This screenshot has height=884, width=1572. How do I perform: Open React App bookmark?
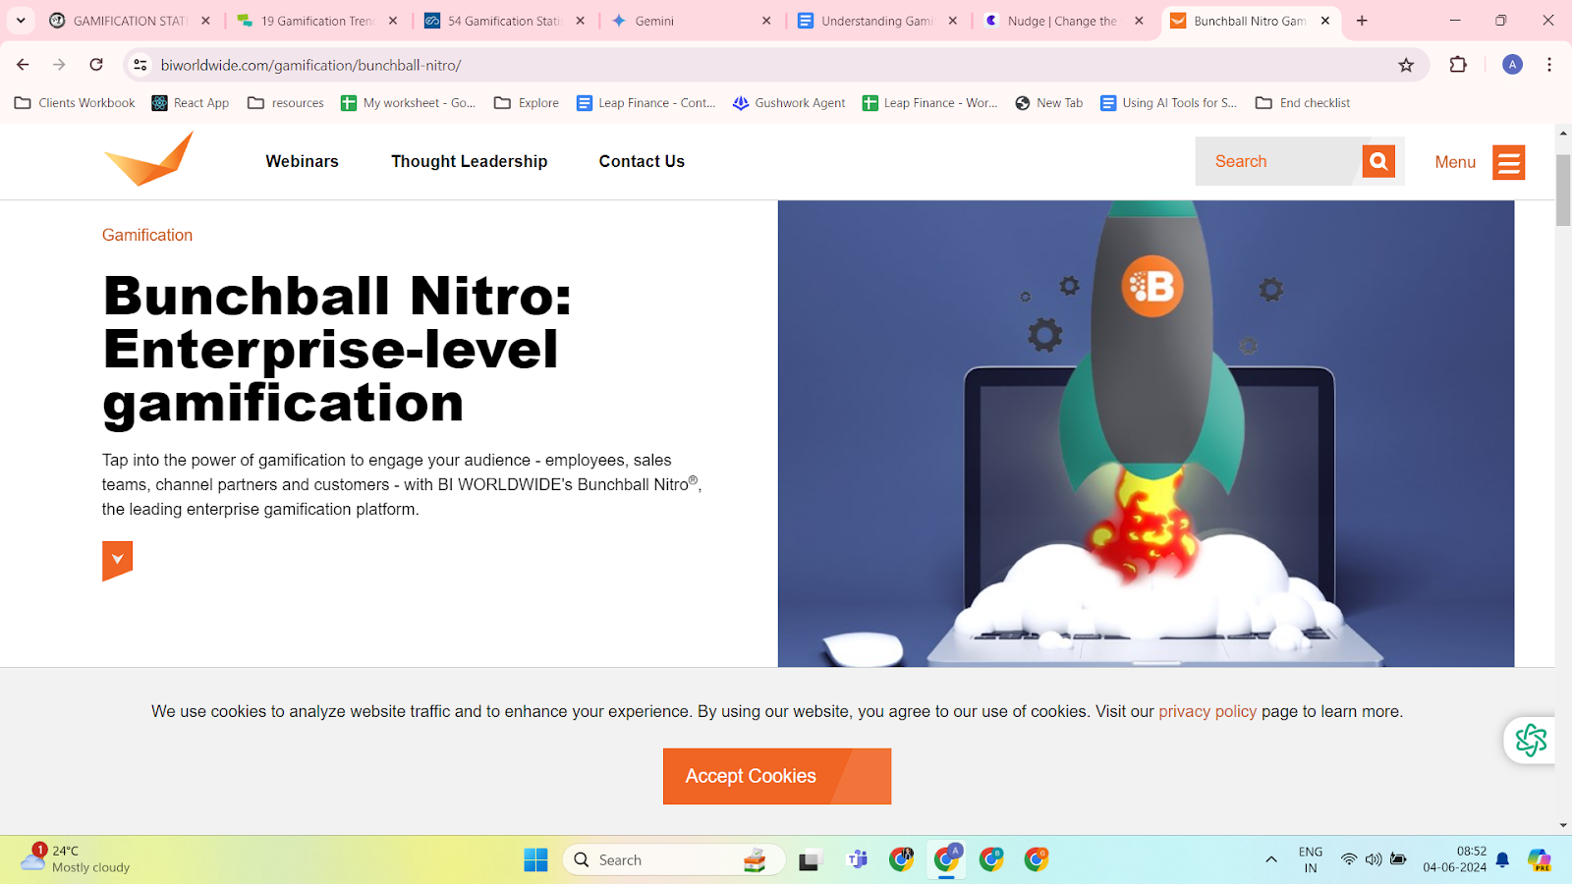pyautogui.click(x=191, y=102)
